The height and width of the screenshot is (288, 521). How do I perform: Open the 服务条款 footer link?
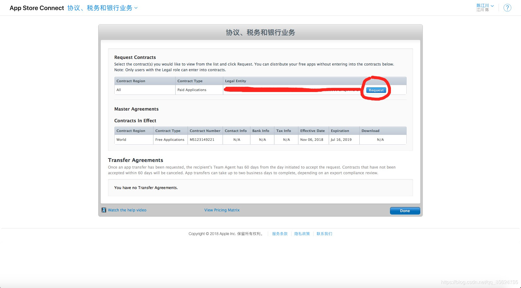pyautogui.click(x=280, y=234)
